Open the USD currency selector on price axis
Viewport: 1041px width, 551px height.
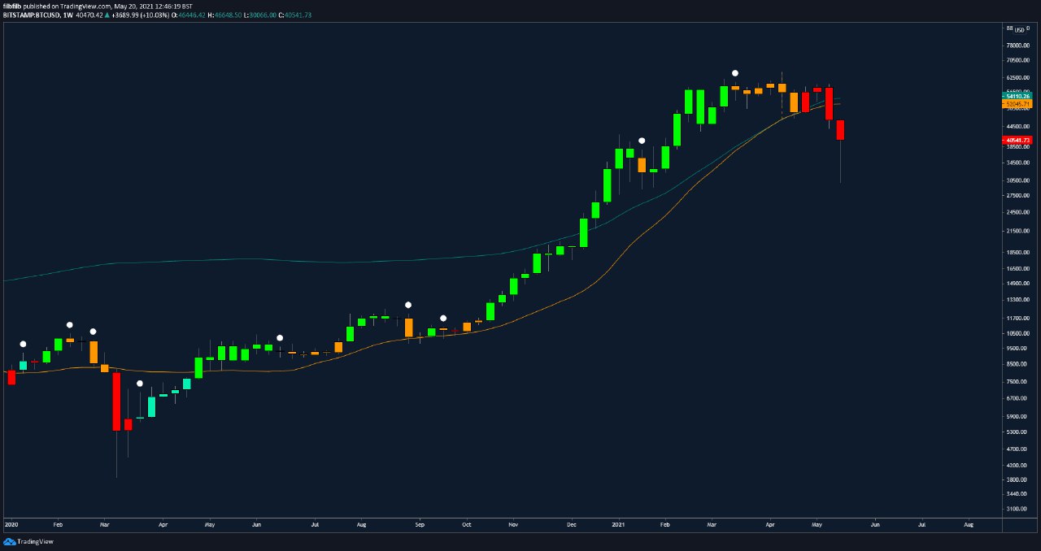(1021, 29)
